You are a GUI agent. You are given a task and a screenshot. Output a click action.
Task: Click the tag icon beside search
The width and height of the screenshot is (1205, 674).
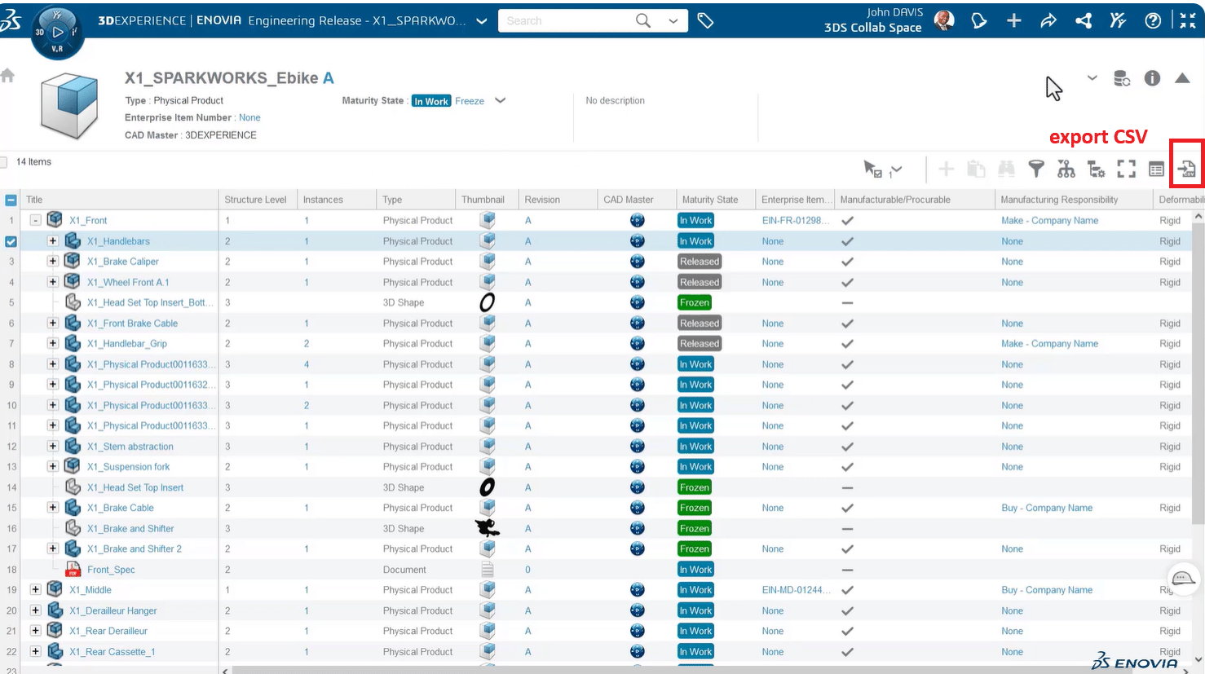point(706,21)
